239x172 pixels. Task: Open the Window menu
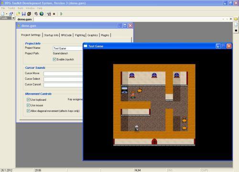click(x=30, y=8)
